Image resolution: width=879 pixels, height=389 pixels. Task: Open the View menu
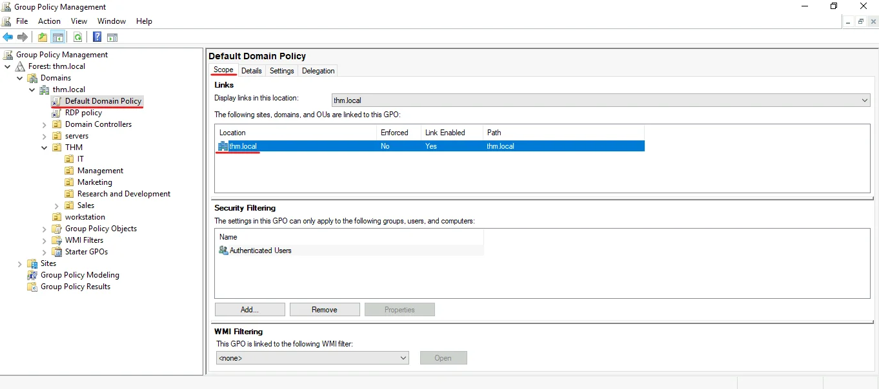click(79, 21)
